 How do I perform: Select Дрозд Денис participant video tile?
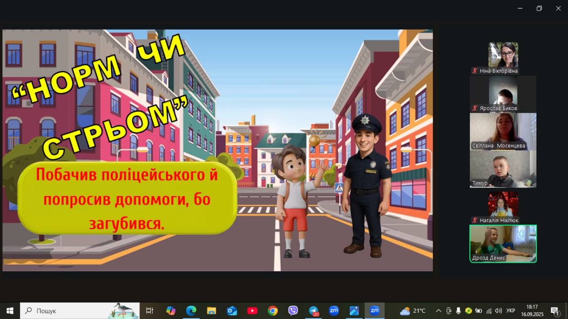pos(503,244)
